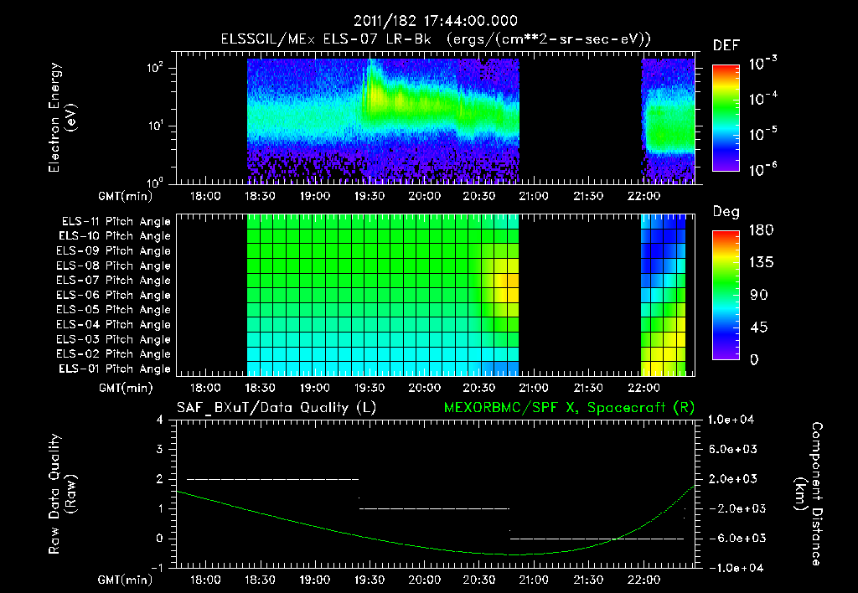Select the ELS-01 Pitch Angle row label

pyautogui.click(x=115, y=369)
